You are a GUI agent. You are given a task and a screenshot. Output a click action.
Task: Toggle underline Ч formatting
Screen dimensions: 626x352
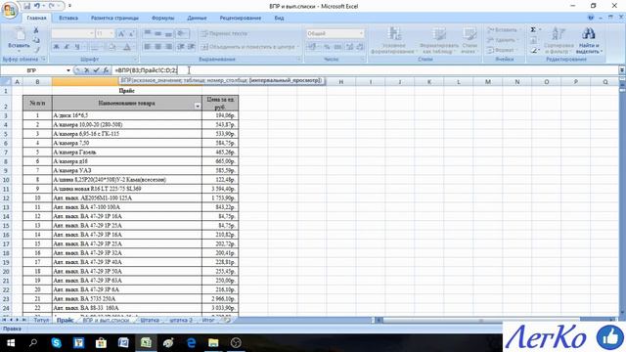[77, 47]
